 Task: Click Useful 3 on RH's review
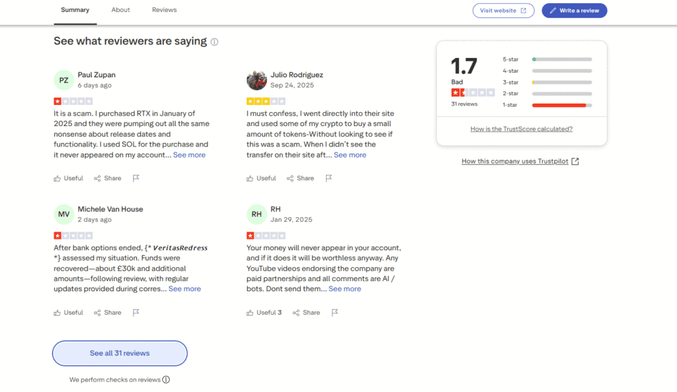point(264,312)
